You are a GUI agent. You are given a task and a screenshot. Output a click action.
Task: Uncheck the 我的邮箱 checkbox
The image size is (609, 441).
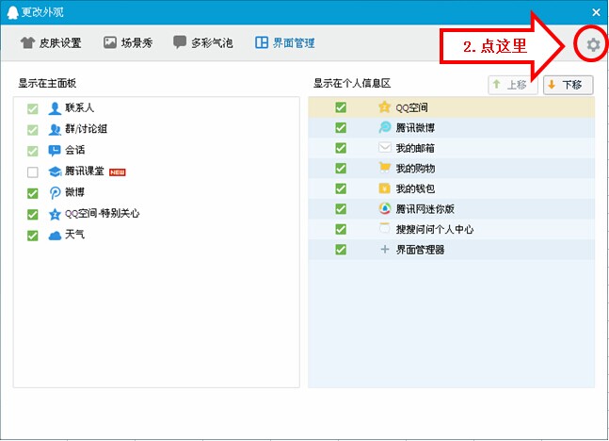341,148
